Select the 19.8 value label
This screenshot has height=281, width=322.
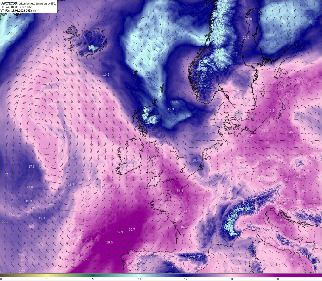[x=70, y=29]
